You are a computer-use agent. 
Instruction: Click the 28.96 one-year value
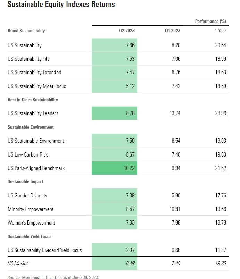click(220, 113)
